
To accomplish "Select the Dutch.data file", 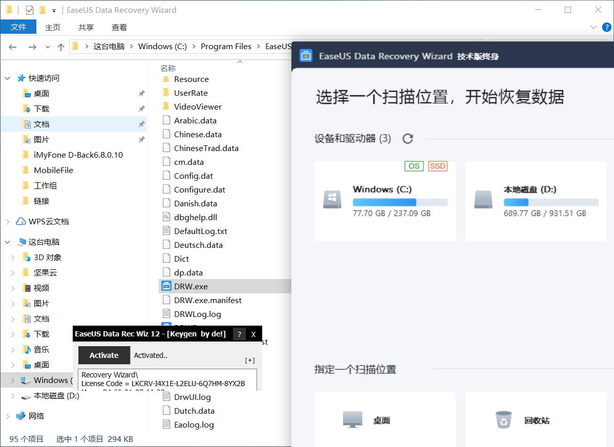I will 194,411.
